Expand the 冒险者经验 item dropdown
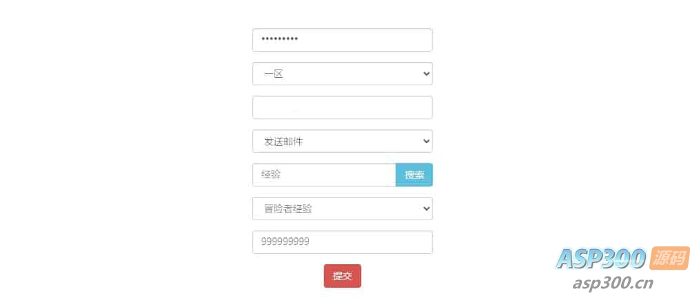 [343, 209]
